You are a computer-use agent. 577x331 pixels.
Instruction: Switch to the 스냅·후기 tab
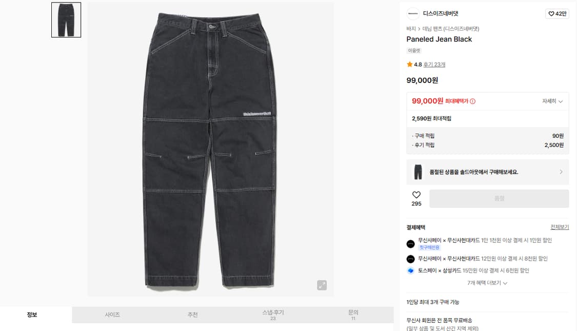point(273,315)
